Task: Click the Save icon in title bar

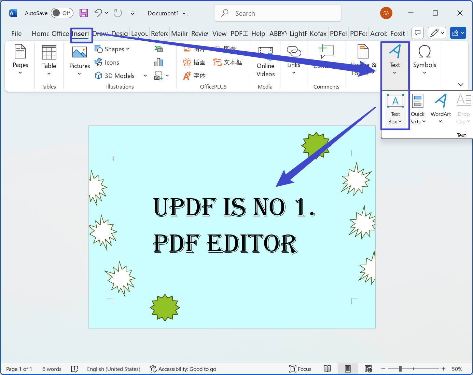Action: click(84, 13)
